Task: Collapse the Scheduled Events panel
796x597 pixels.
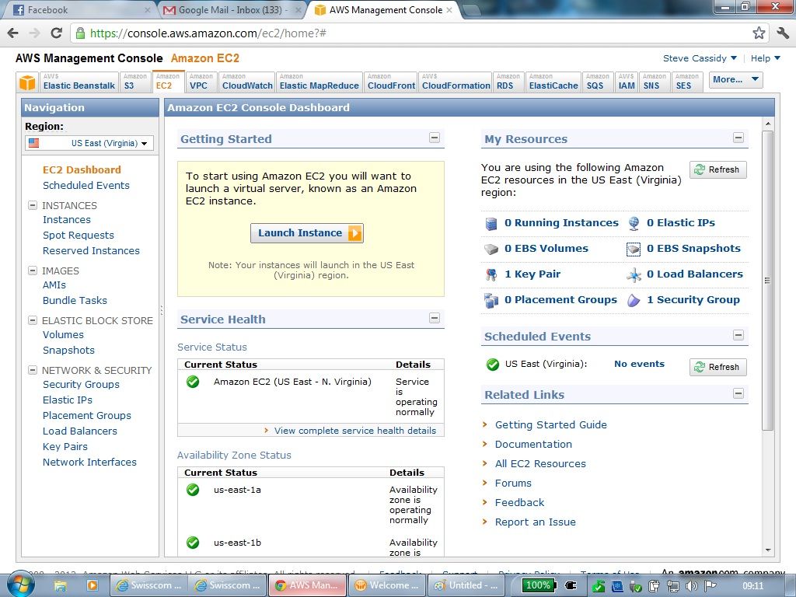Action: click(738, 335)
